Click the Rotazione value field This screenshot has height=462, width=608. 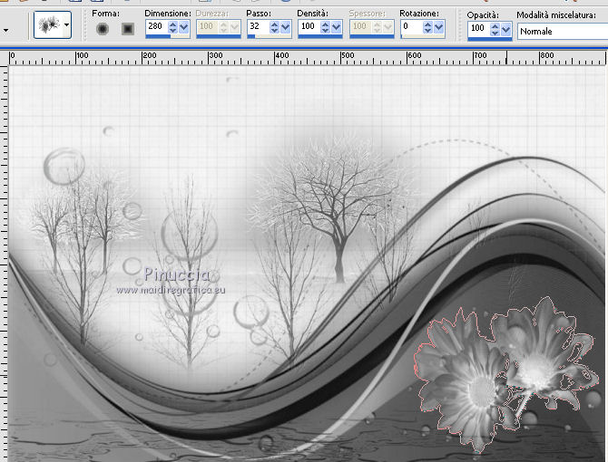(412, 26)
